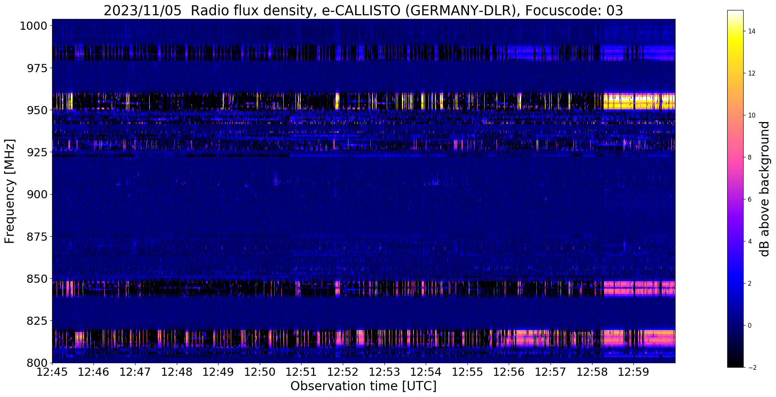The height and width of the screenshot is (397, 776).
Task: Click the pink emission band near 845 MHz at 12:59
Action: [639, 288]
